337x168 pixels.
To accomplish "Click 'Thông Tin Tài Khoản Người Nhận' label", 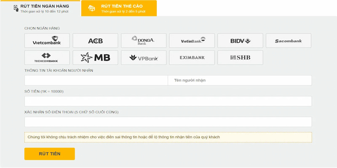I will [x=59, y=71].
